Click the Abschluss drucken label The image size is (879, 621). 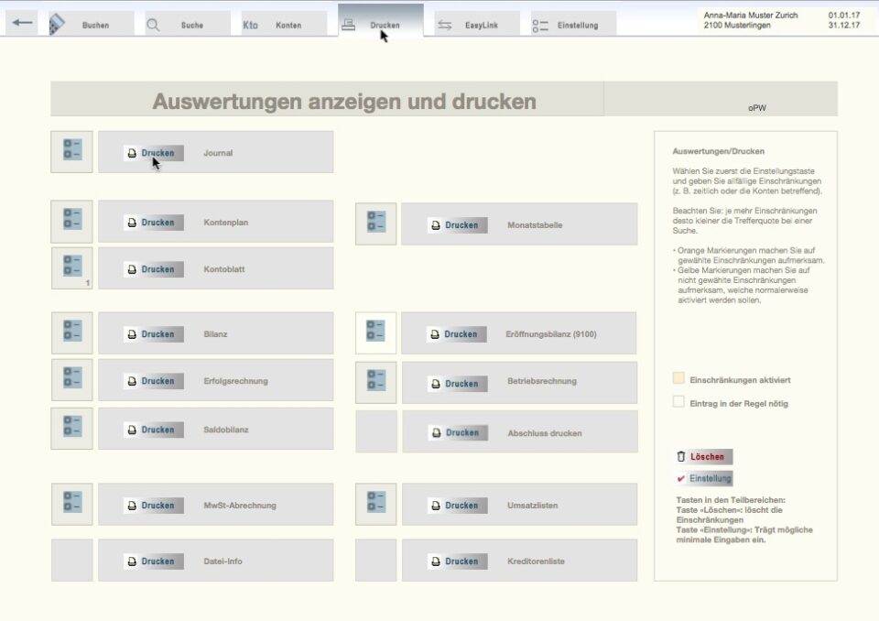tap(545, 433)
